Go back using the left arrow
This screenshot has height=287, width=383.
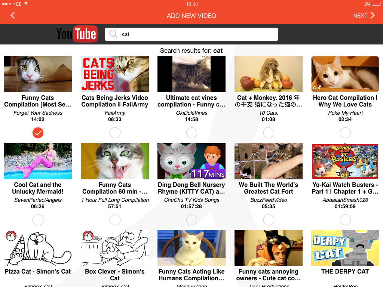point(13,15)
